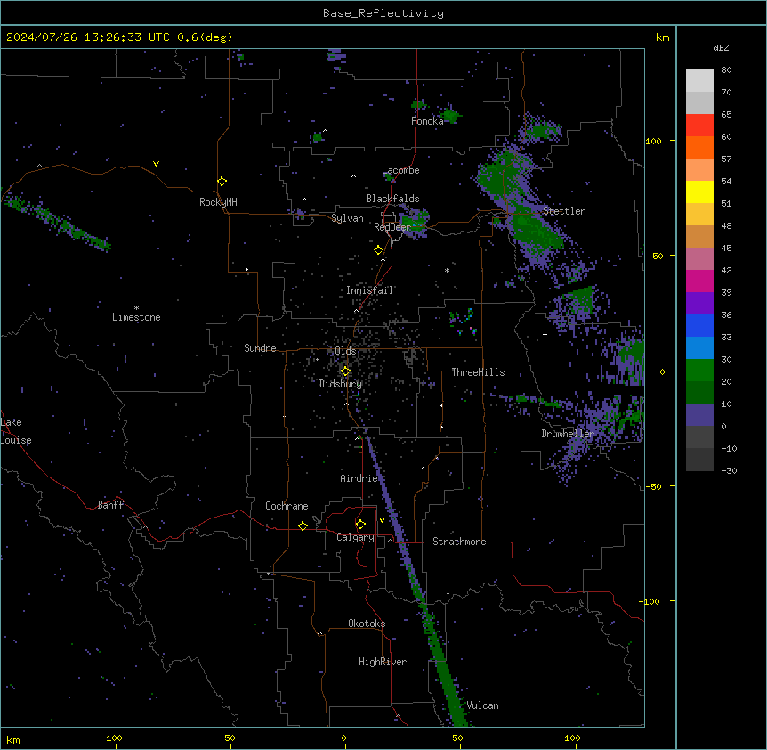
Task: Click the Base_Reflectivity title text
Action: [383, 13]
